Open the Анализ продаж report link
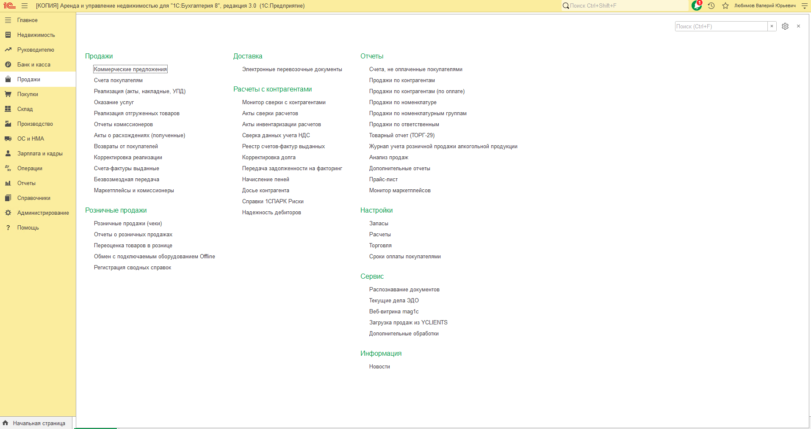 point(389,157)
